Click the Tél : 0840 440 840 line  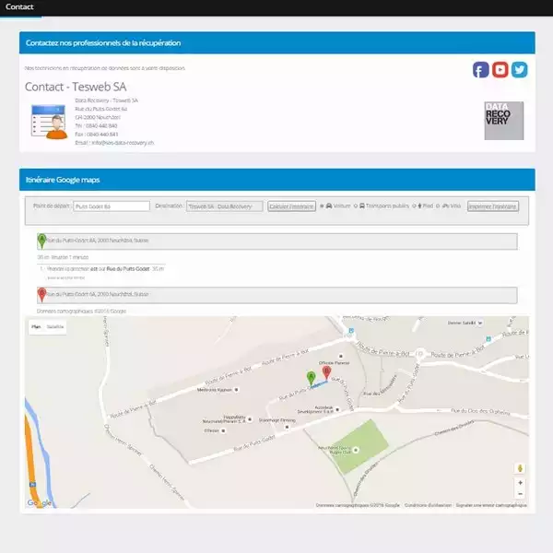(x=96, y=126)
